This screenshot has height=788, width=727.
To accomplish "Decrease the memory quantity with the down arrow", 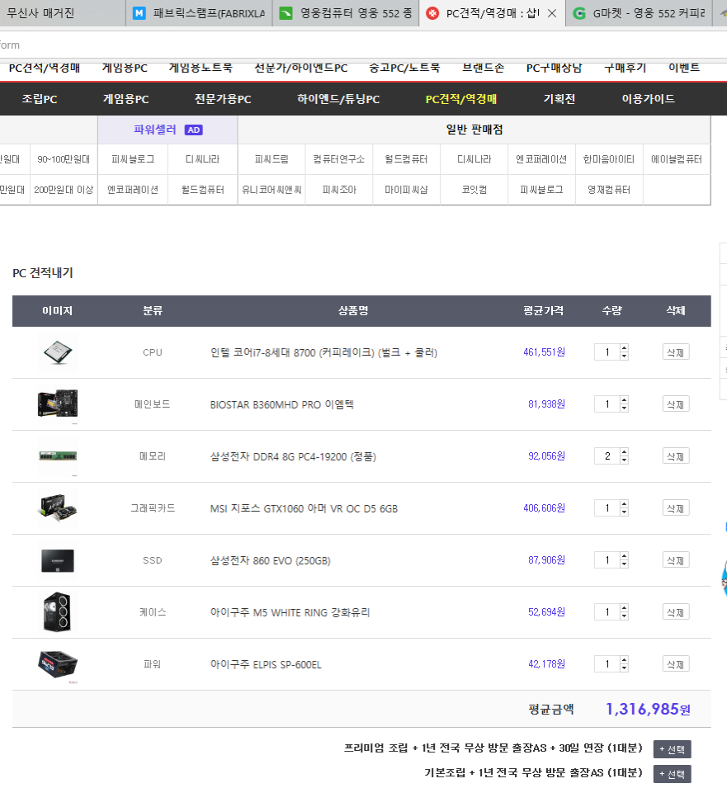I will [624, 460].
